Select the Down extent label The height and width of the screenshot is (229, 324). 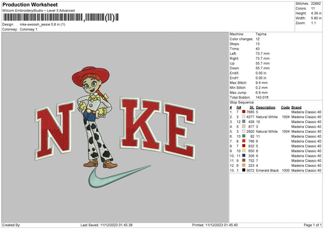click(x=234, y=68)
